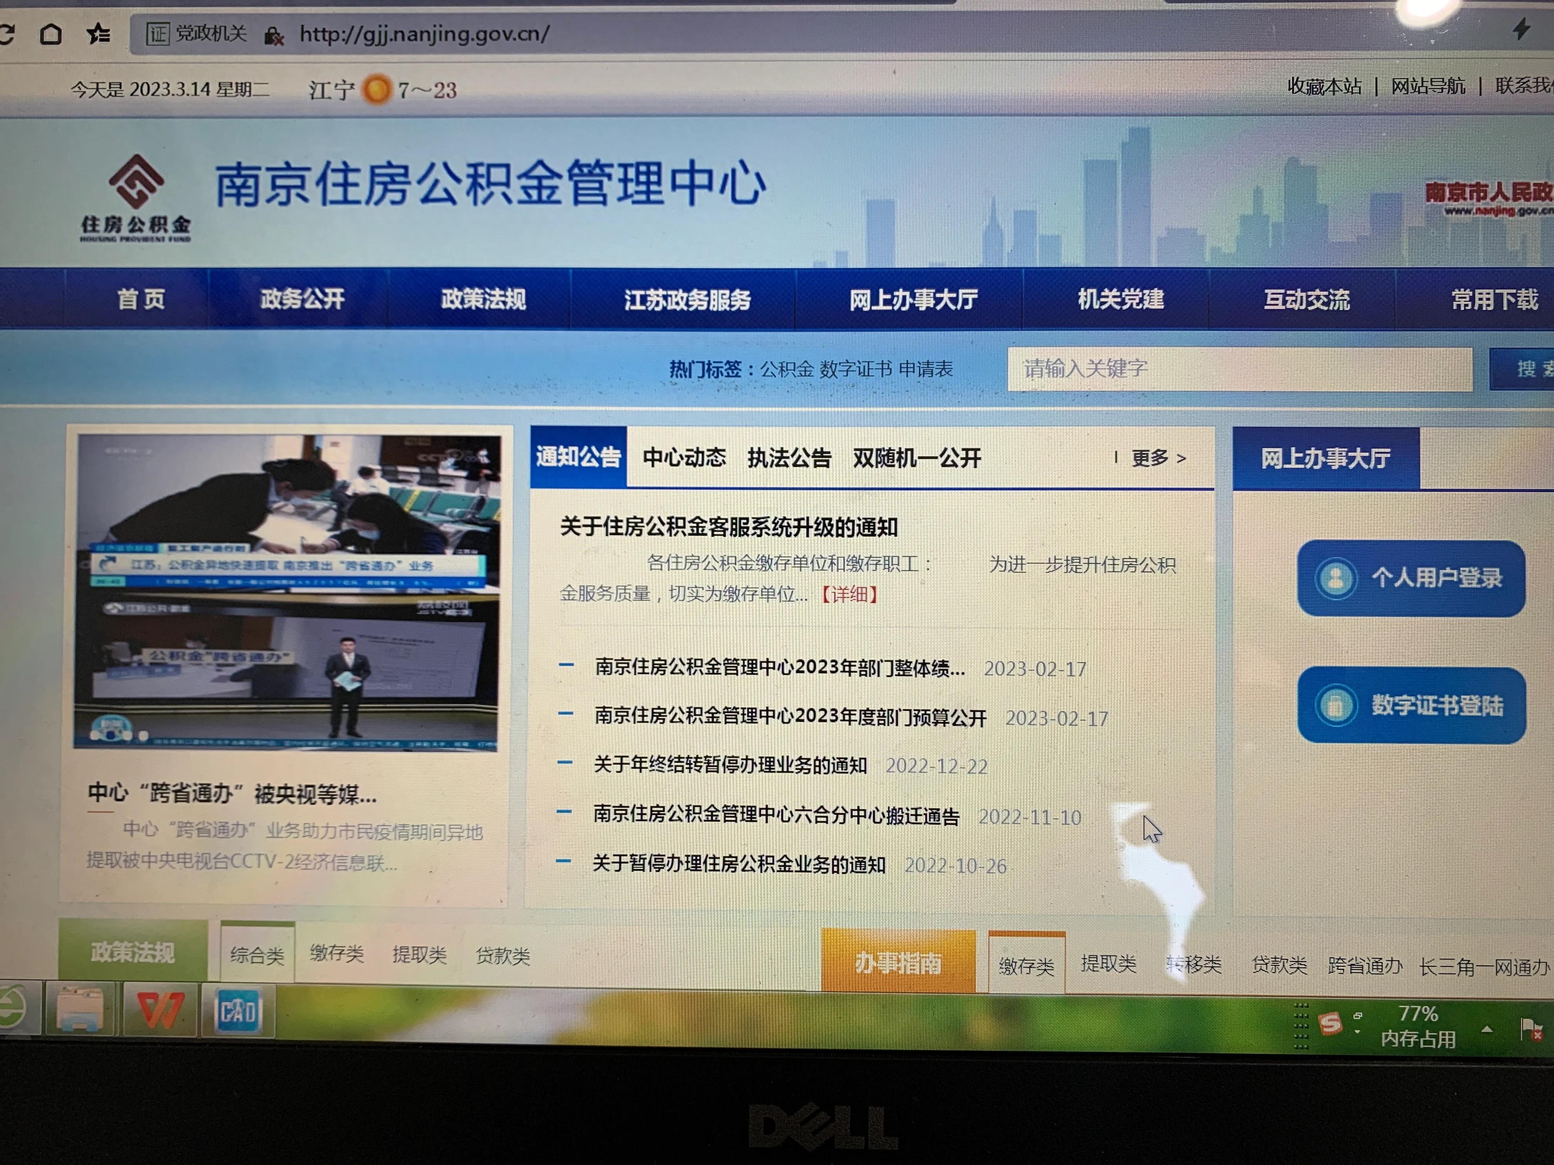Select 转移类 tab under 办事指南
Image resolution: width=1554 pixels, height=1165 pixels.
[x=1194, y=964]
